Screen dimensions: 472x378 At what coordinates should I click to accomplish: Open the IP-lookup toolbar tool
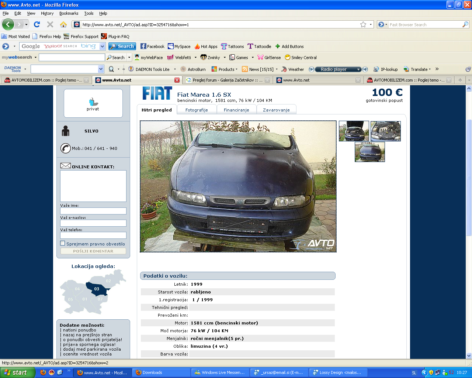click(x=385, y=69)
